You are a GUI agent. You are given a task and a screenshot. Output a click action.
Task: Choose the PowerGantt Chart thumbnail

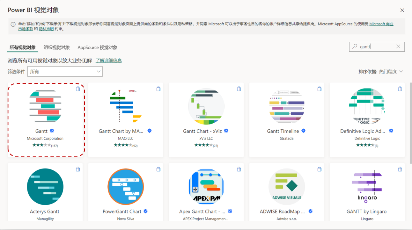126,187
